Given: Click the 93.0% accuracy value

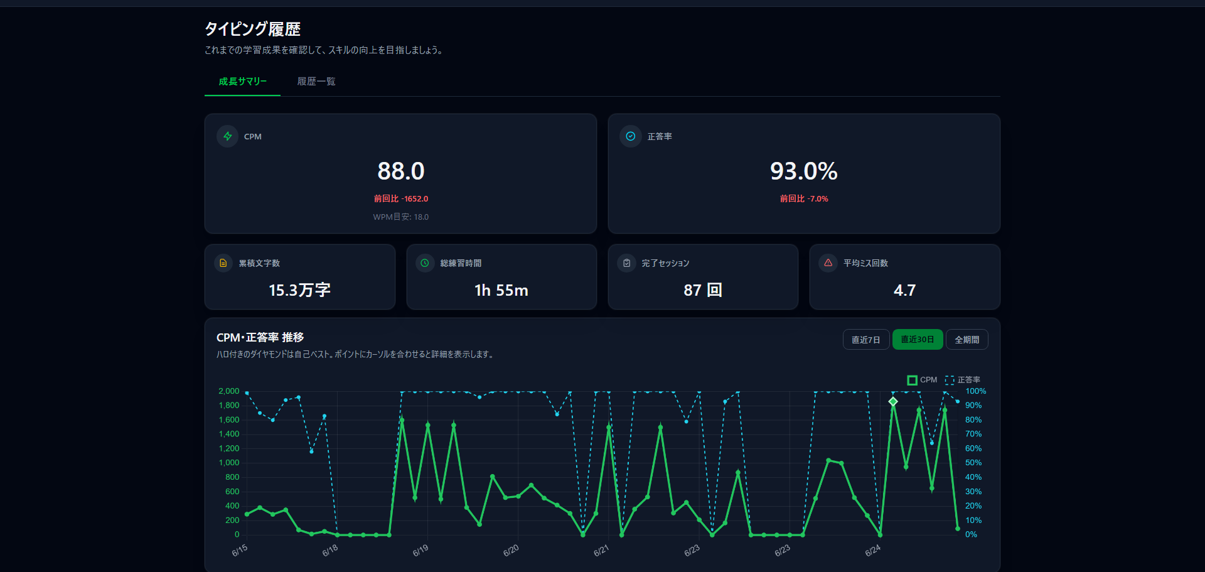Looking at the screenshot, I should pos(804,171).
